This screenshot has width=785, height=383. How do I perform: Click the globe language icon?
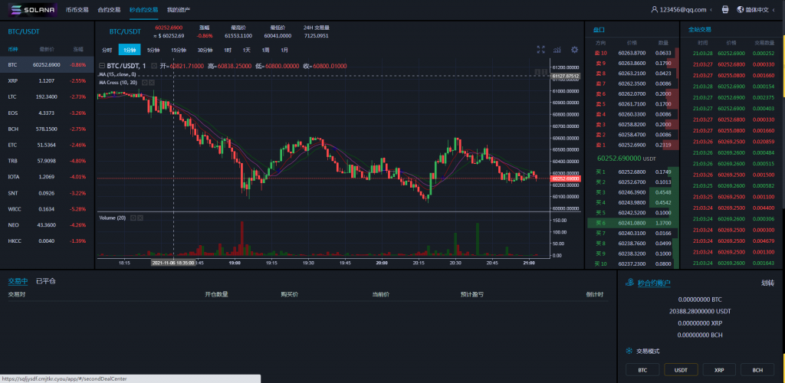point(740,10)
